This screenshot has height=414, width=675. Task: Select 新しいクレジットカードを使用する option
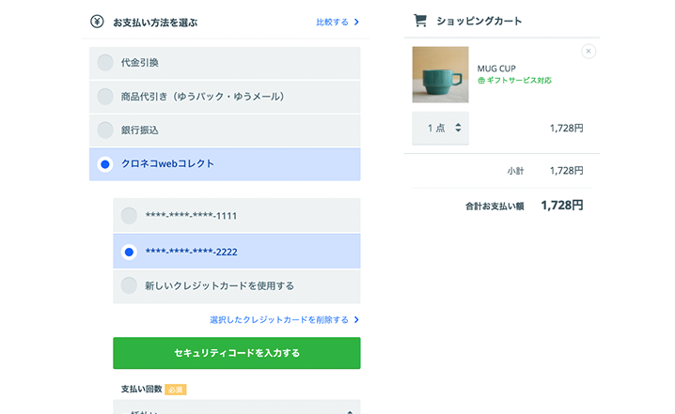pyautogui.click(x=129, y=285)
